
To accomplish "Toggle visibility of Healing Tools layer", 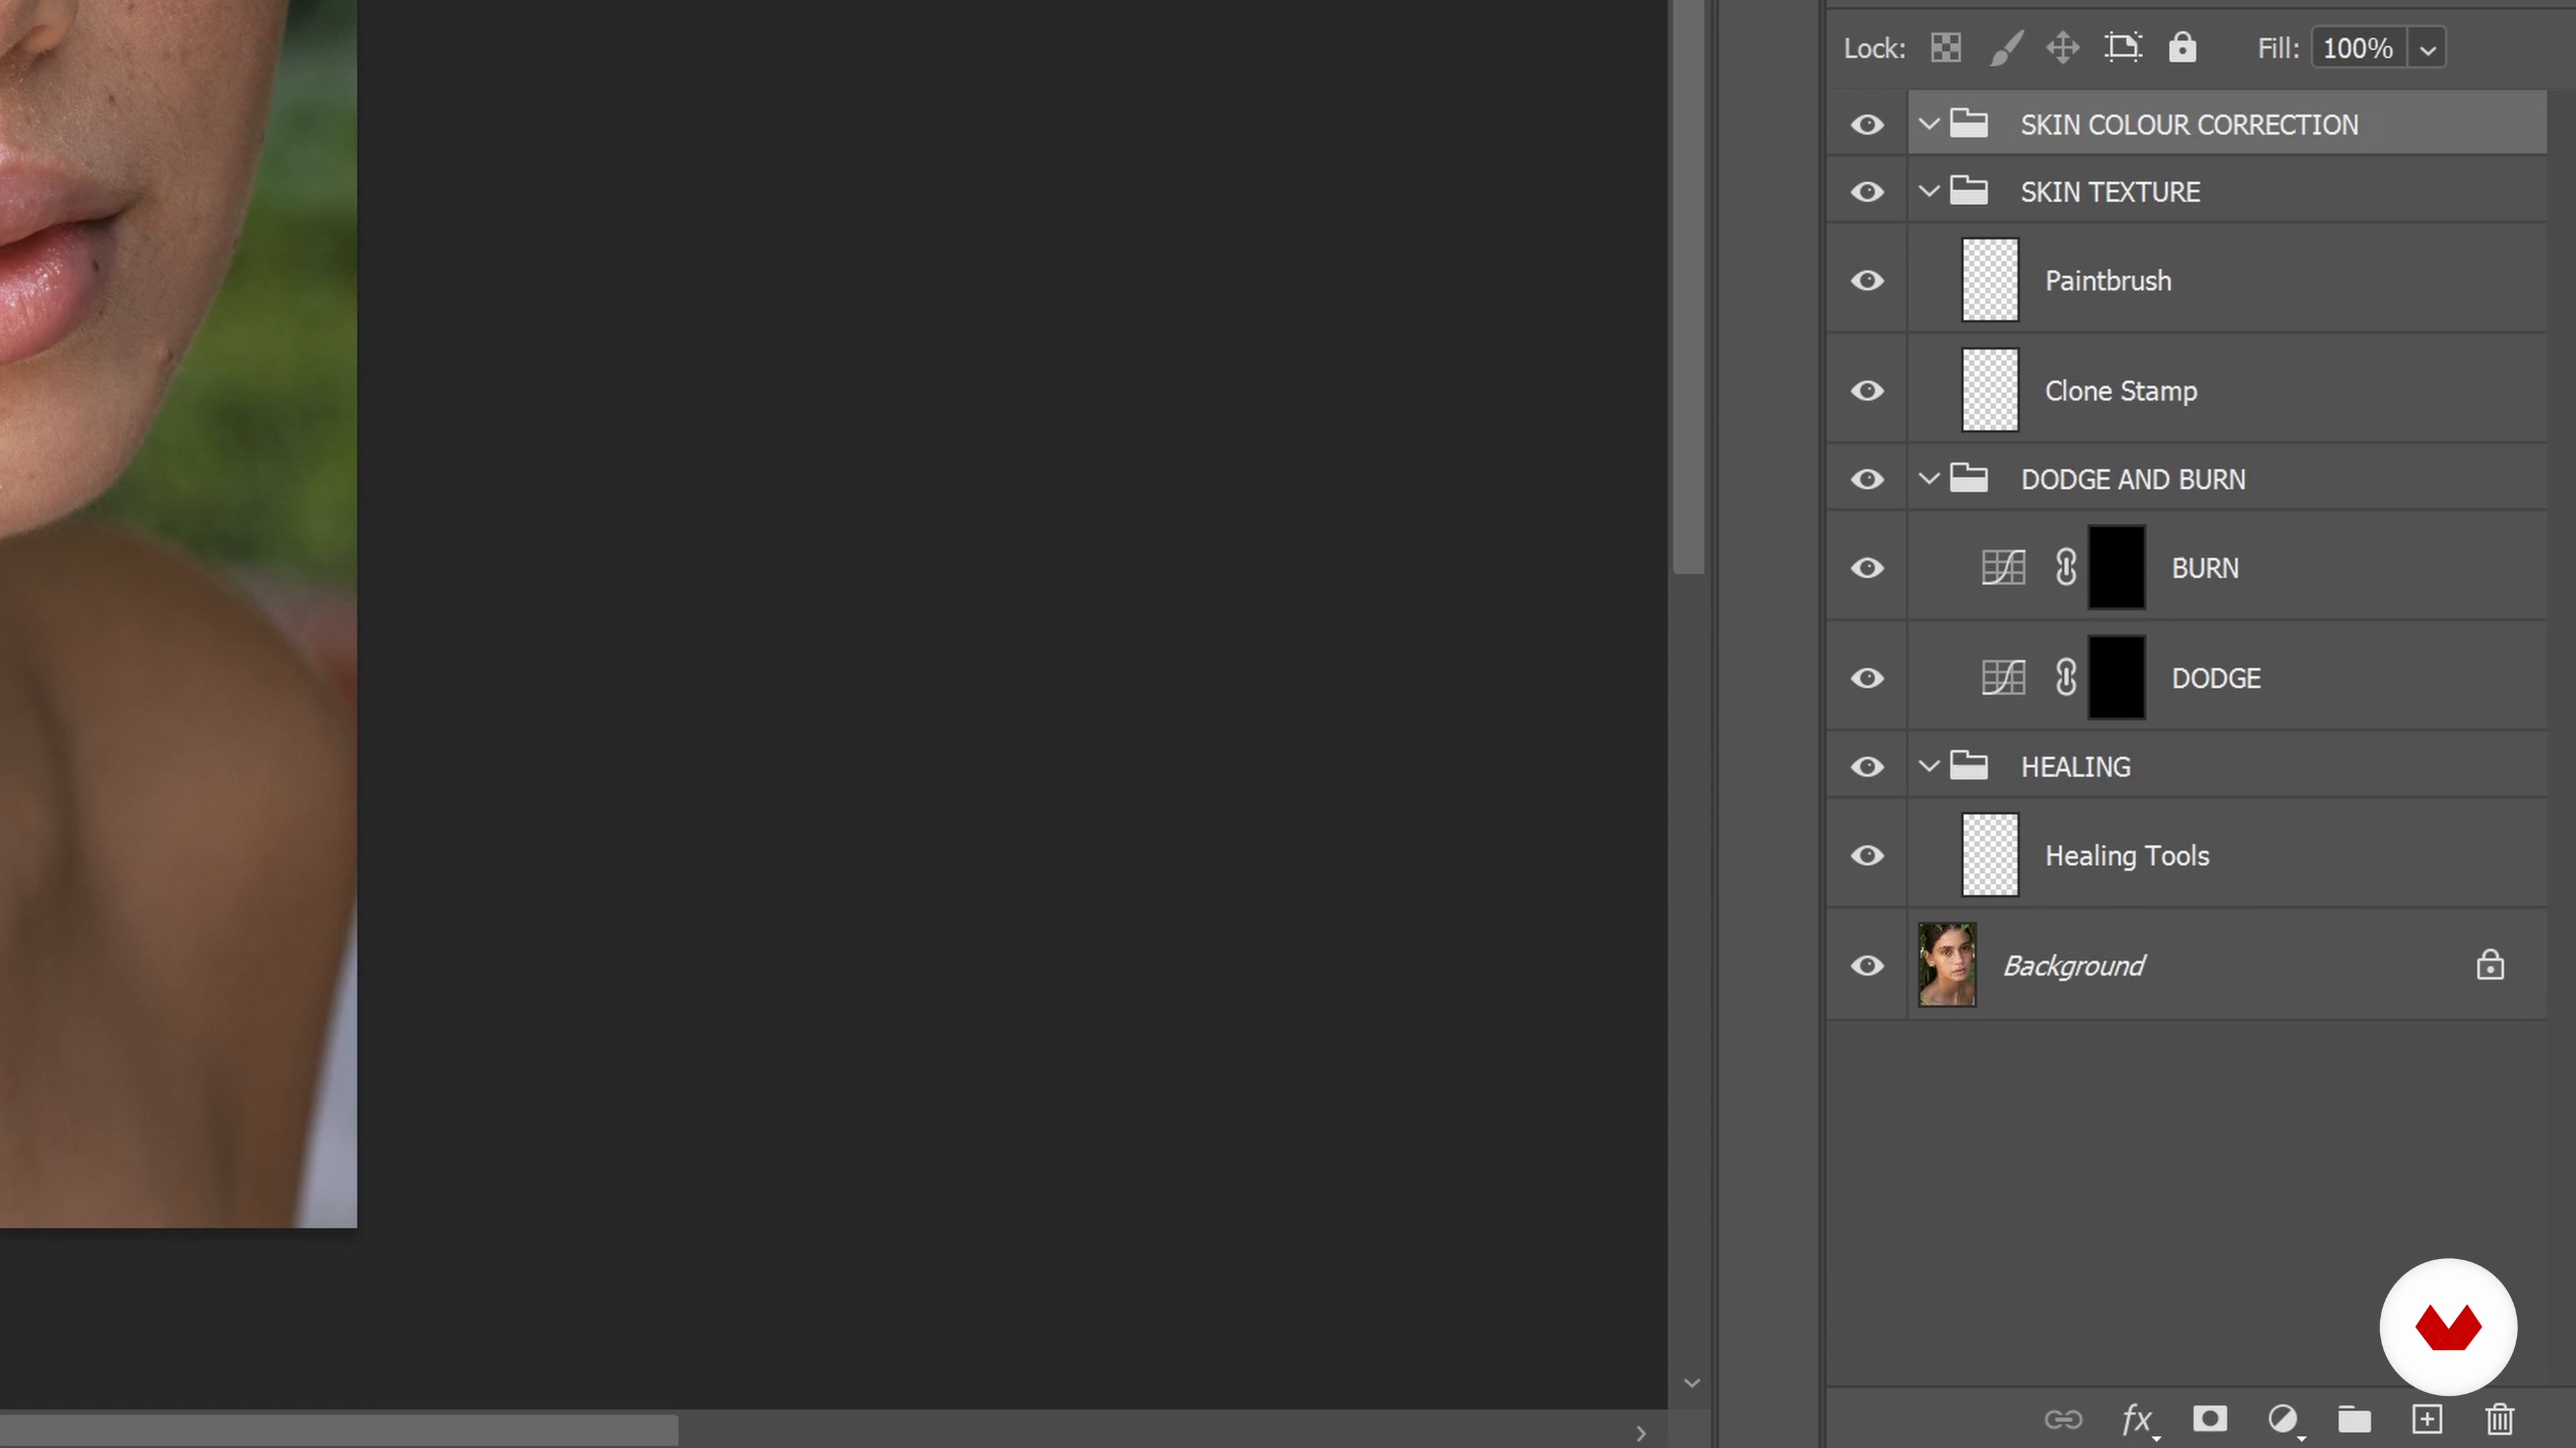I will pos(1867,855).
